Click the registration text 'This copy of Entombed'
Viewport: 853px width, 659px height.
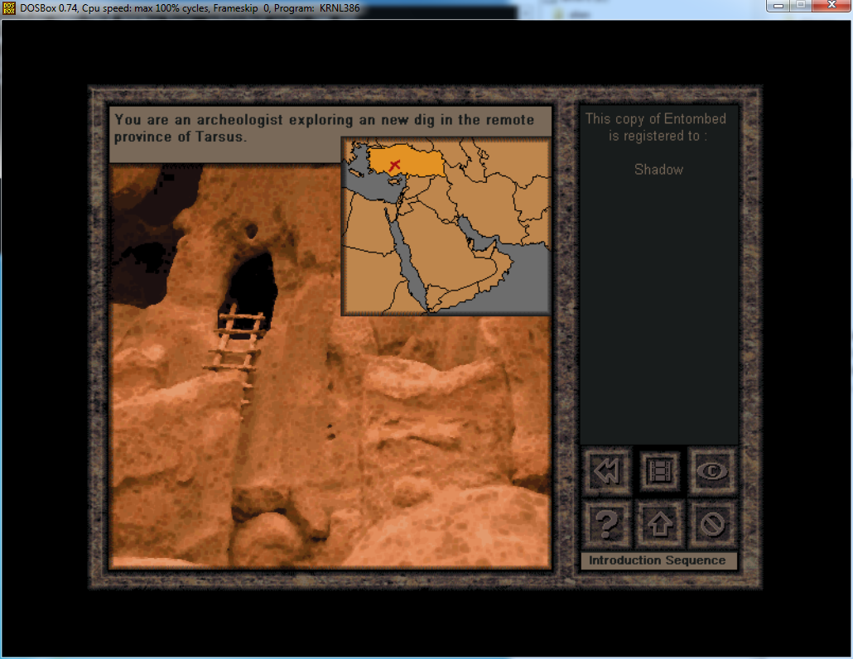coord(656,118)
